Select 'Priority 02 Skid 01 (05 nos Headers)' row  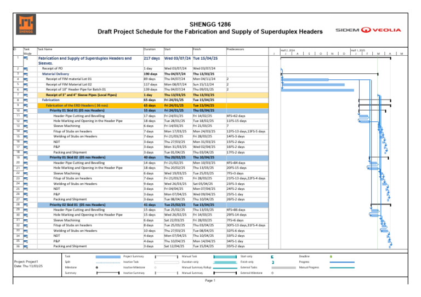[x=152, y=205]
